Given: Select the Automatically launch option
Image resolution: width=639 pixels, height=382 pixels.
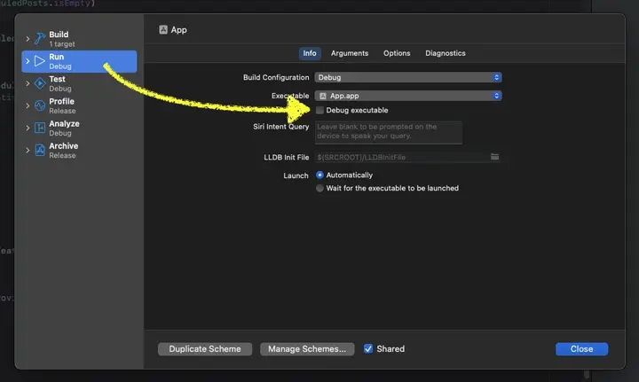Looking at the screenshot, I should [320, 175].
